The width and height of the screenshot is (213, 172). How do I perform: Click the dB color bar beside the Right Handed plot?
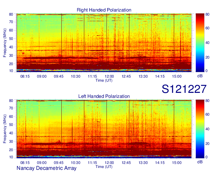[x=200, y=43]
